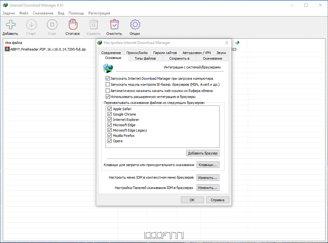Click the Имя файла column header

coord(14,43)
